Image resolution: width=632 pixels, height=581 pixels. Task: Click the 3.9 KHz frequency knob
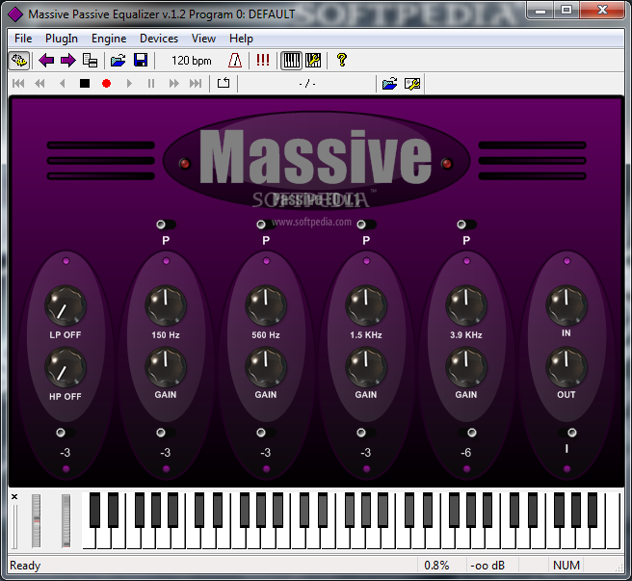466,305
